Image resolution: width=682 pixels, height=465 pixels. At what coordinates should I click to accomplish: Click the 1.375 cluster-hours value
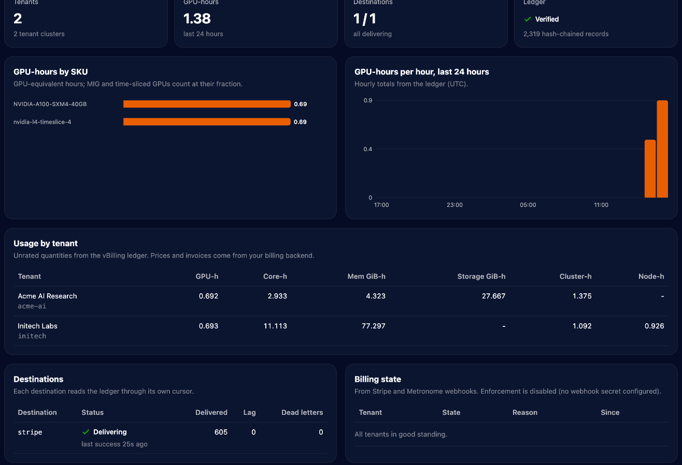click(581, 296)
